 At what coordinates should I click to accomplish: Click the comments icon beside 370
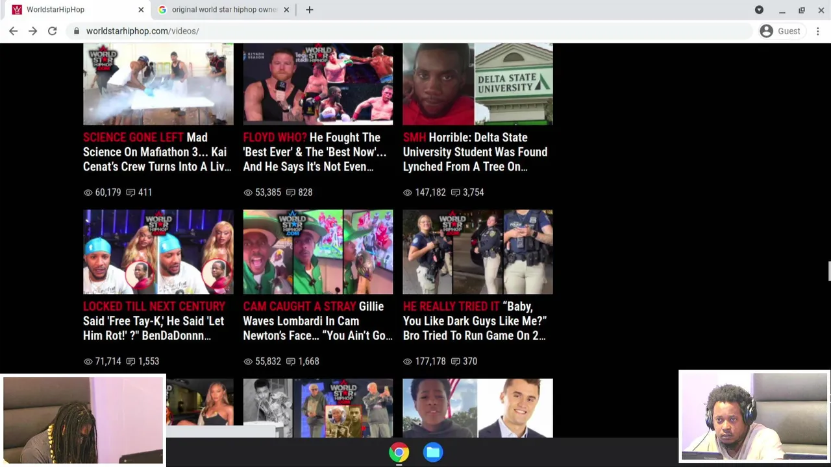click(456, 361)
